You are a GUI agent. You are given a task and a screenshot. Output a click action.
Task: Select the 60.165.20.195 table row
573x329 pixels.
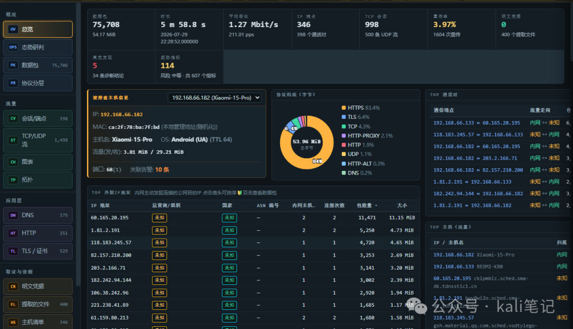(x=253, y=218)
